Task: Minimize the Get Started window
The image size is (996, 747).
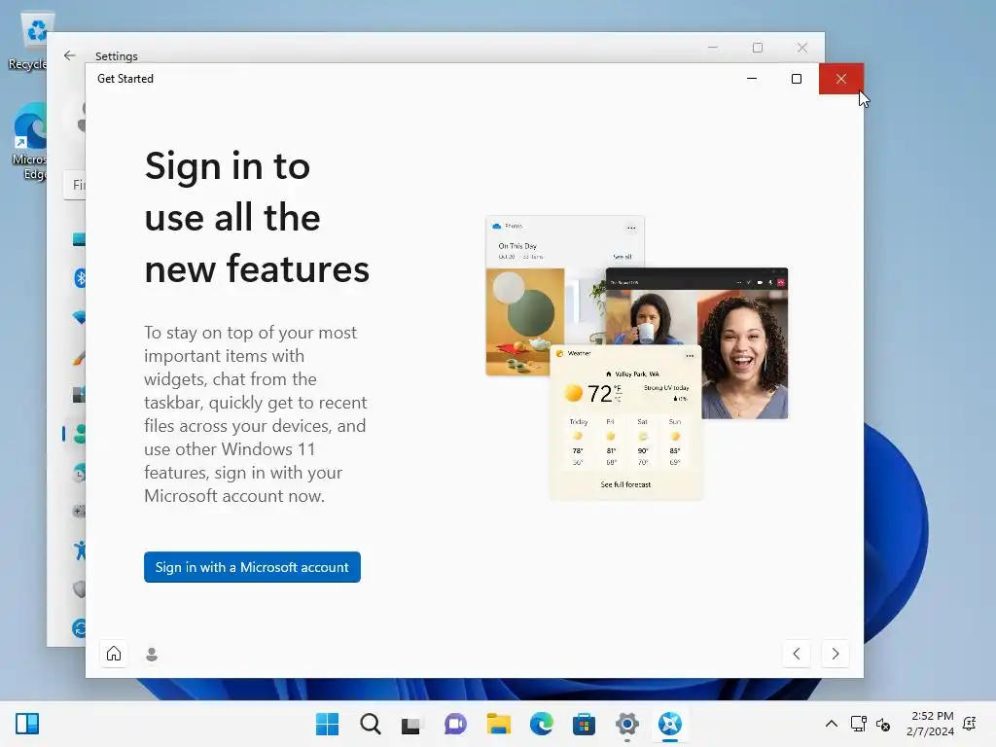Action: (752, 79)
